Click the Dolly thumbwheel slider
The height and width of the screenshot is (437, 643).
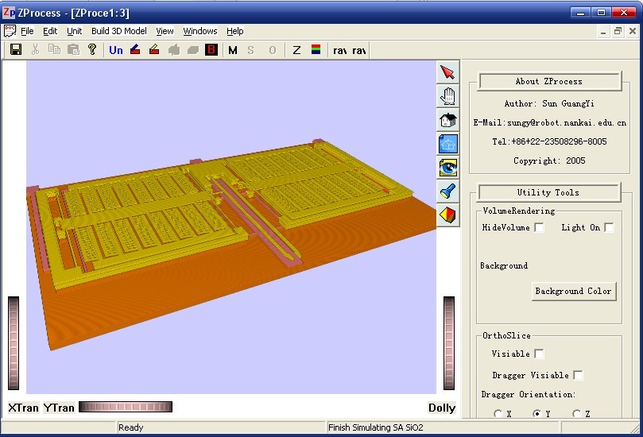449,343
